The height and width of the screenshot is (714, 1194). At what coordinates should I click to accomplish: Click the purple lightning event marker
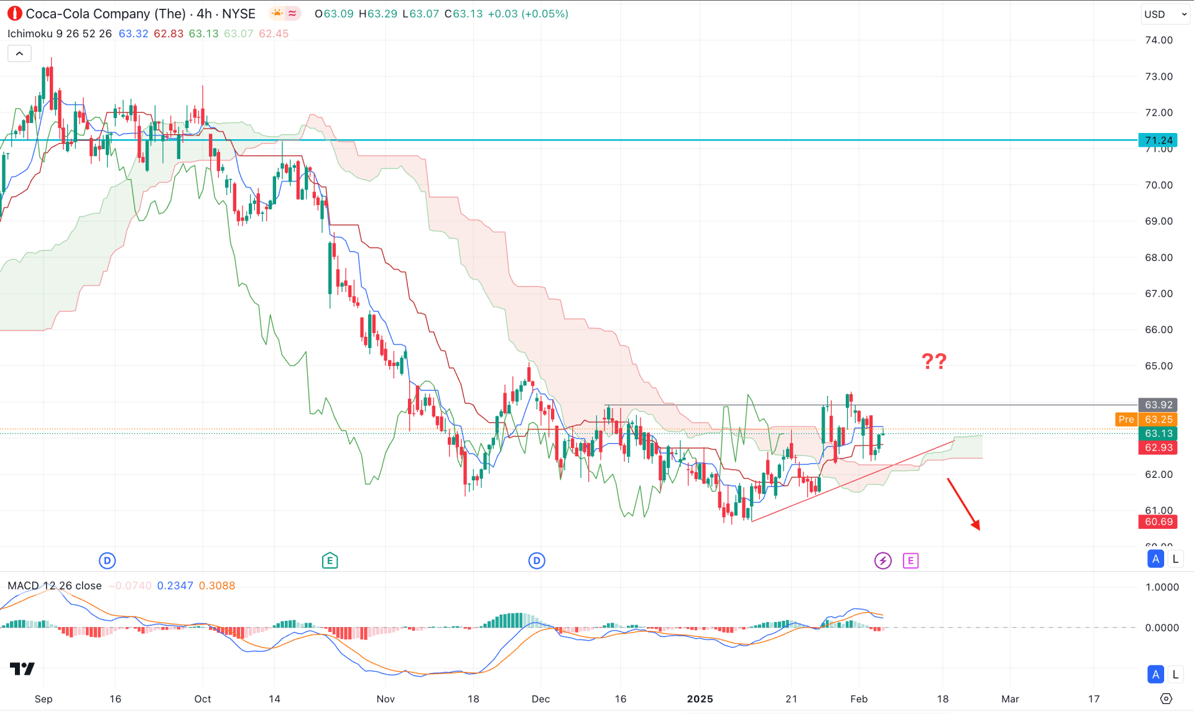click(882, 561)
